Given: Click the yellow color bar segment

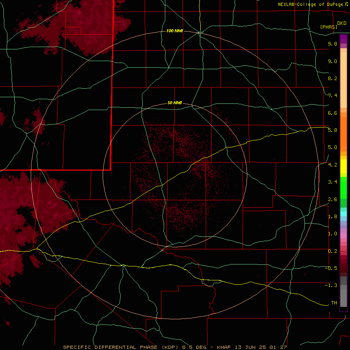Looking at the screenshot, I should [x=343, y=166].
